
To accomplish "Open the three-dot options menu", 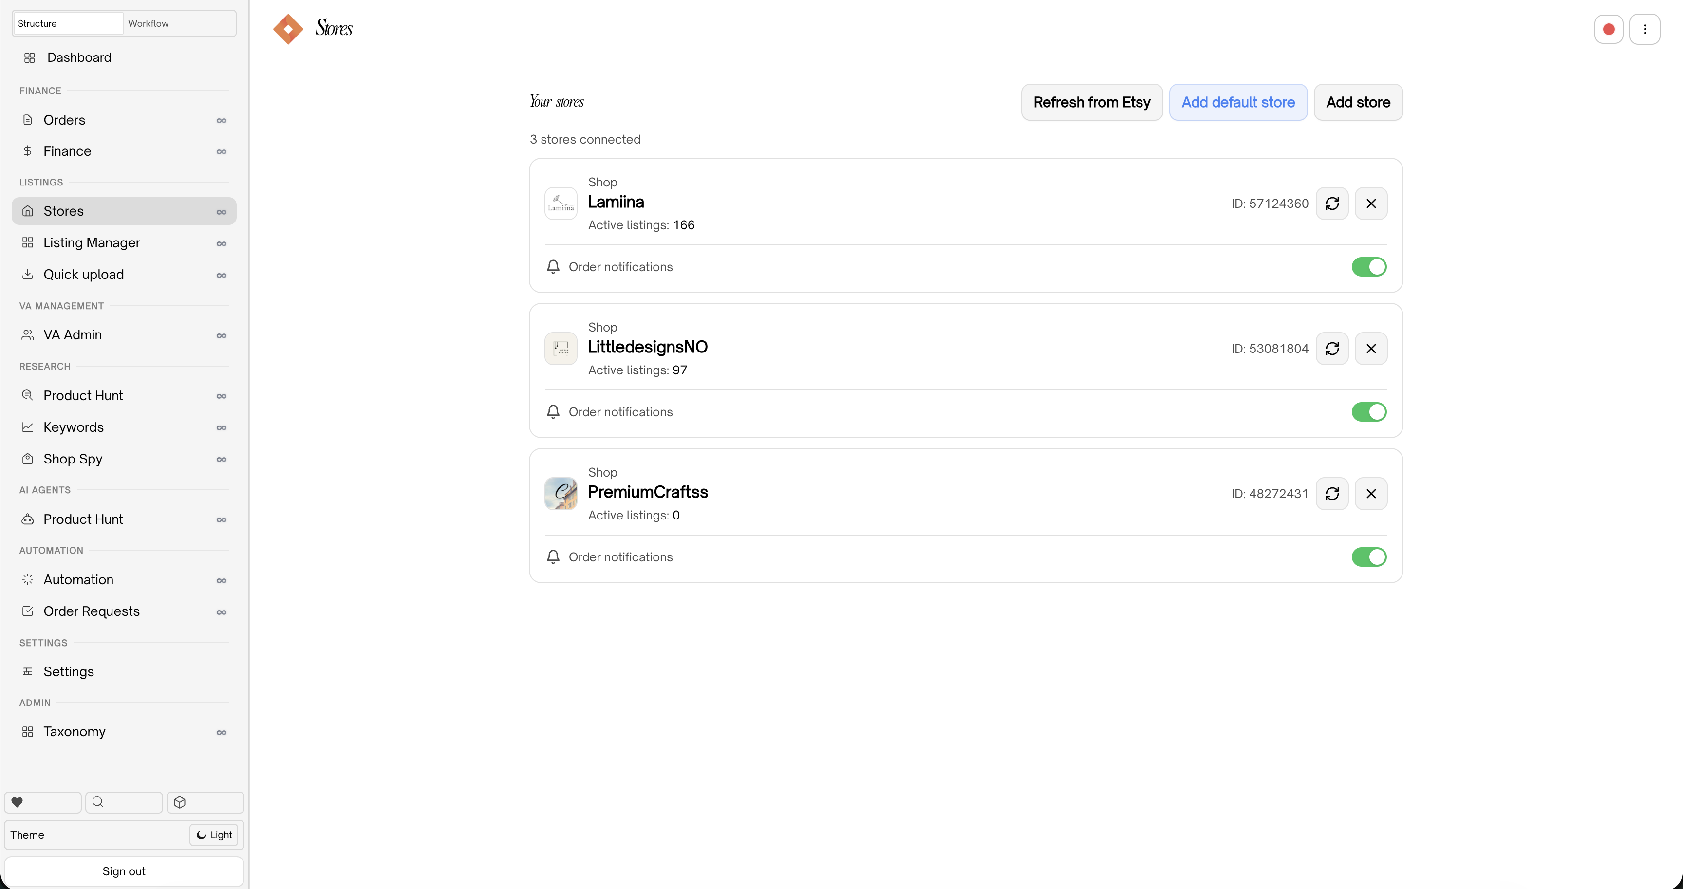I will pos(1645,29).
